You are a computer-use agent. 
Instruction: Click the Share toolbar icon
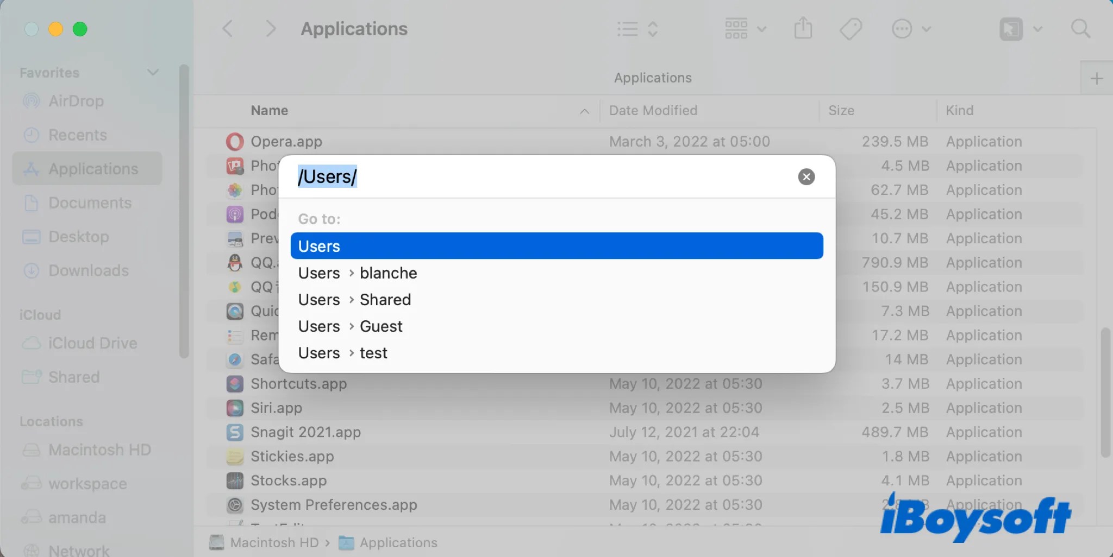[803, 28]
